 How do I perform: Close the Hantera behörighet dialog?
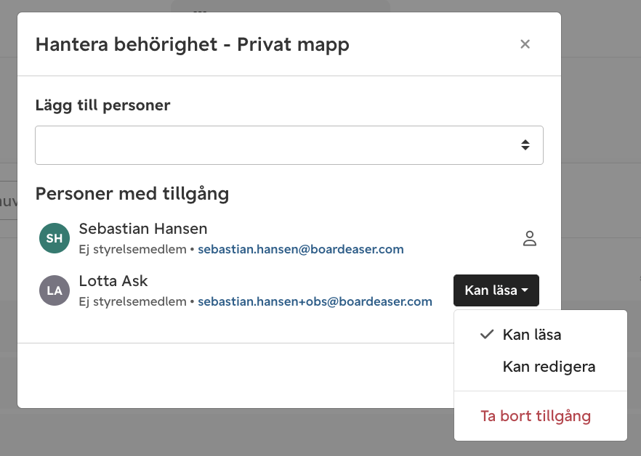point(525,44)
